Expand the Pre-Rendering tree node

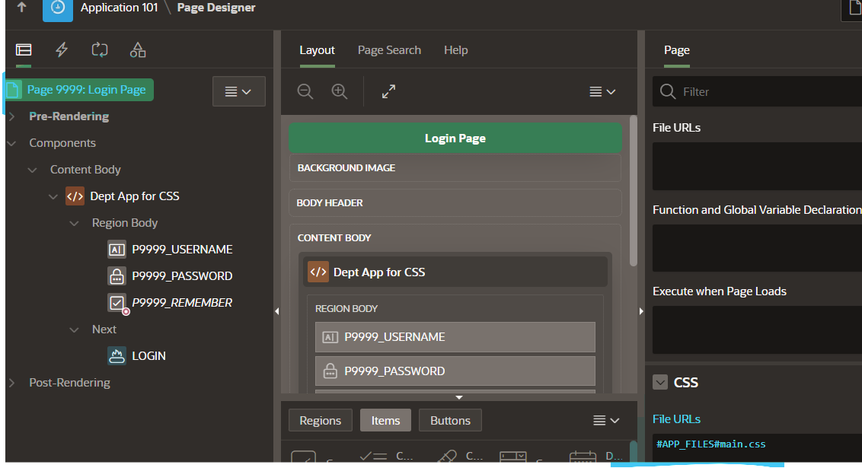[x=11, y=116]
